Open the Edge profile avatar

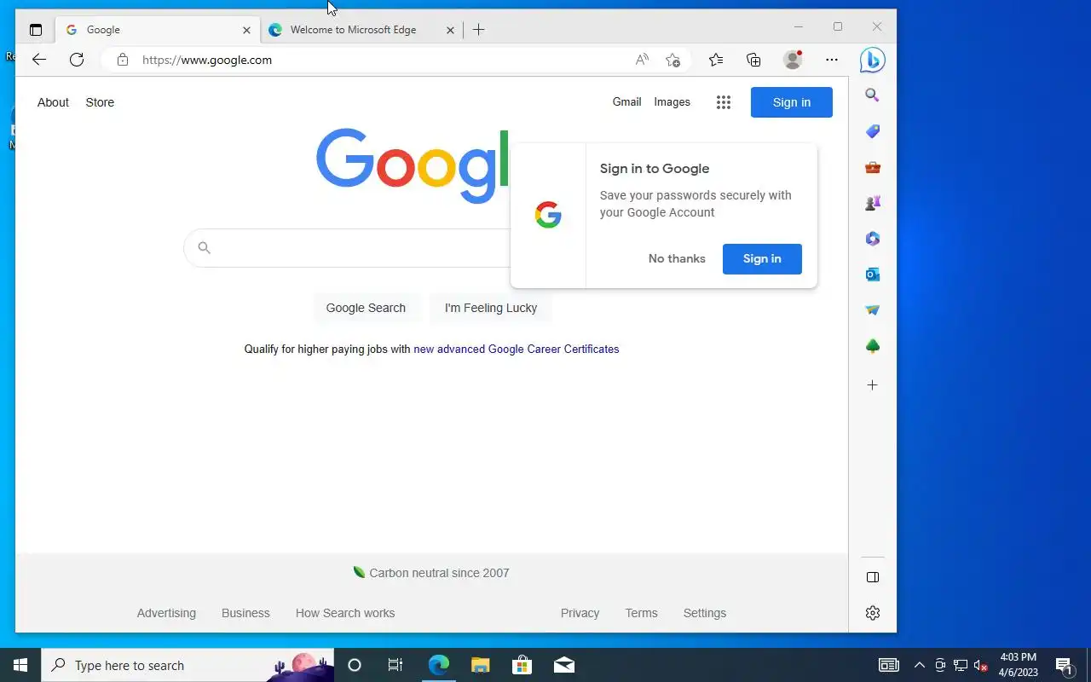click(x=793, y=60)
